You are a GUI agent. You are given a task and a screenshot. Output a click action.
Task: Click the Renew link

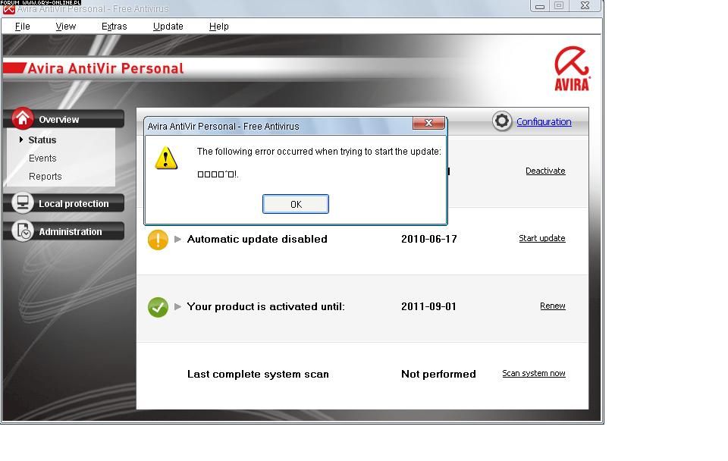(x=553, y=306)
